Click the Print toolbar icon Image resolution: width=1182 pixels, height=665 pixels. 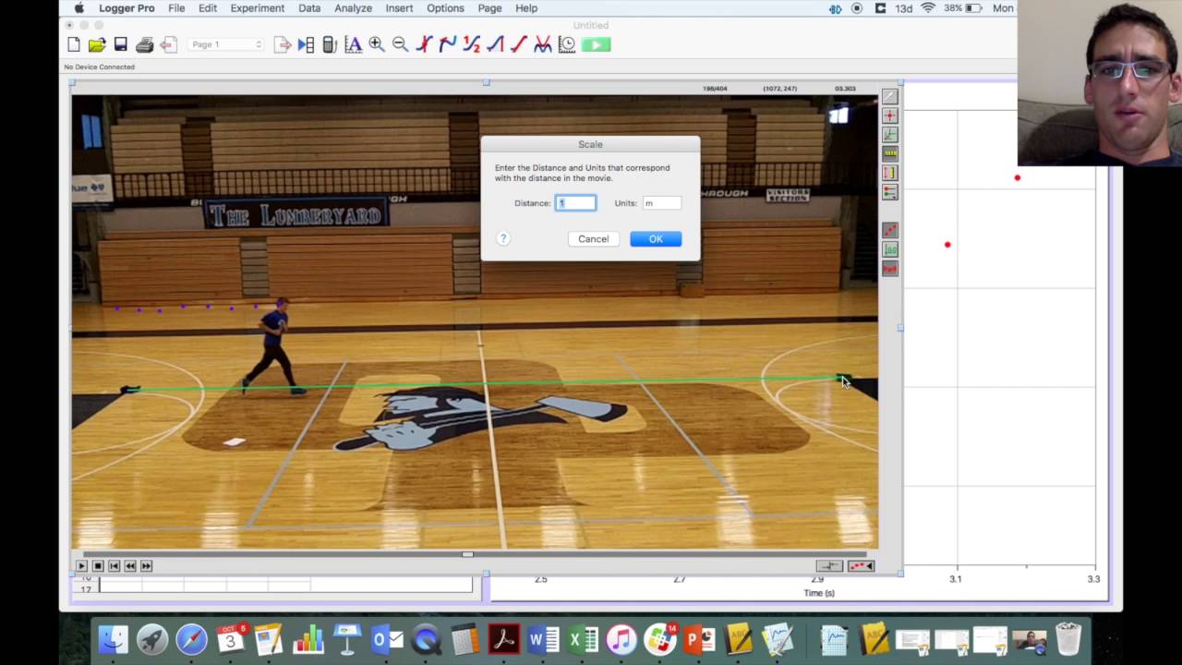144,44
